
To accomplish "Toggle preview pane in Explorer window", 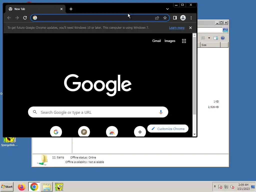I will point(216,38).
